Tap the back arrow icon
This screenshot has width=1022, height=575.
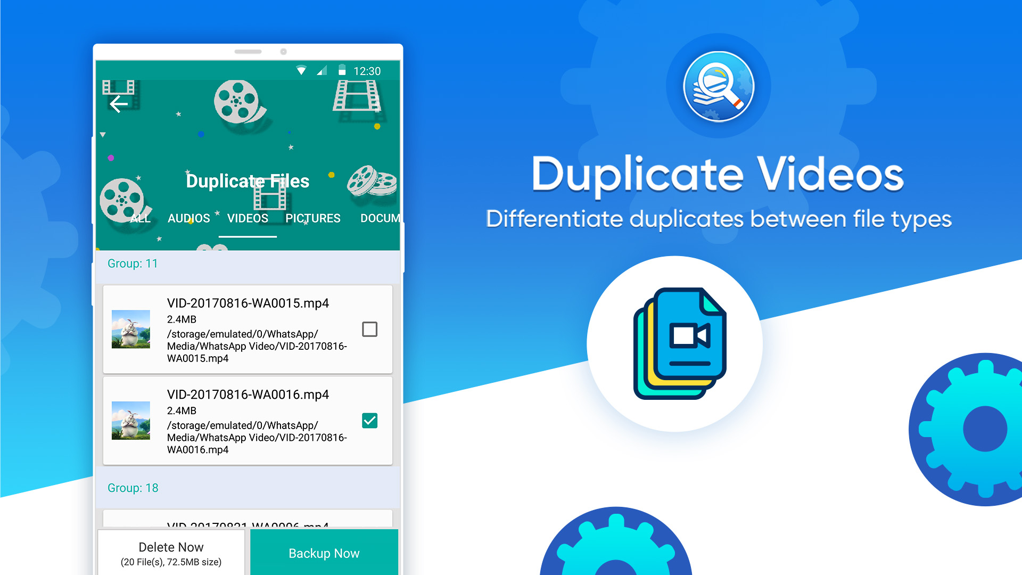[119, 104]
